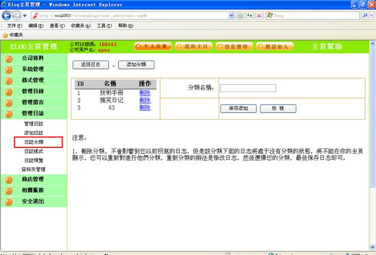
Task: Click the 分類名稱 text input field
Action: pyautogui.click(x=248, y=88)
